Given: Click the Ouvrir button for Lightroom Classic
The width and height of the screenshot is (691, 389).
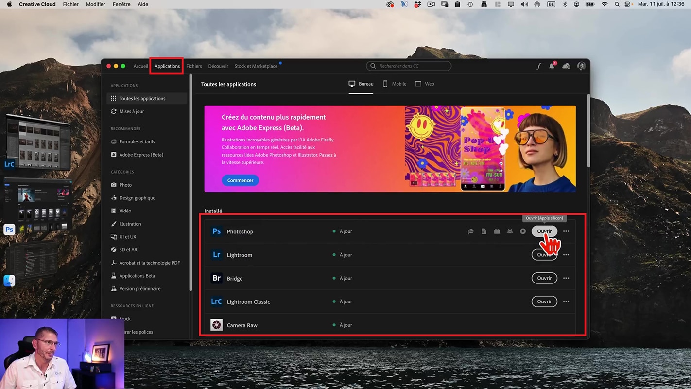Looking at the screenshot, I should click(544, 301).
